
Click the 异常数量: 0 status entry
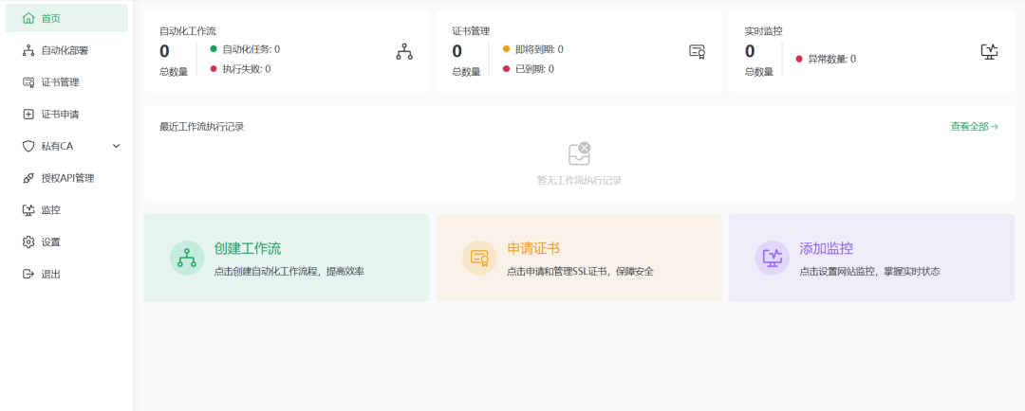pos(826,59)
